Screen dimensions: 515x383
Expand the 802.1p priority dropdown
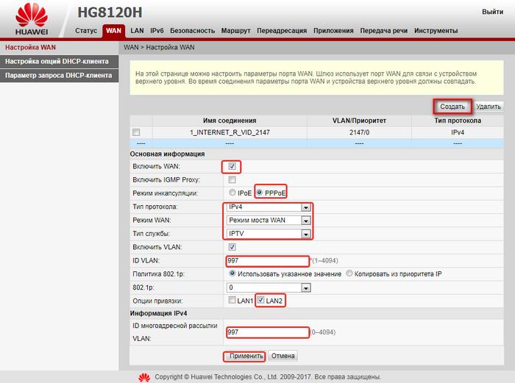point(269,287)
